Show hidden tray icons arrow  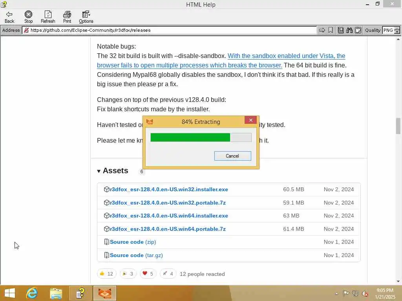336,294
